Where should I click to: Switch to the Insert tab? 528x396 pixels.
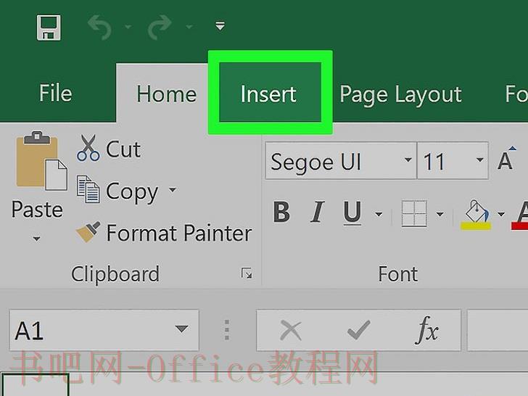(268, 94)
